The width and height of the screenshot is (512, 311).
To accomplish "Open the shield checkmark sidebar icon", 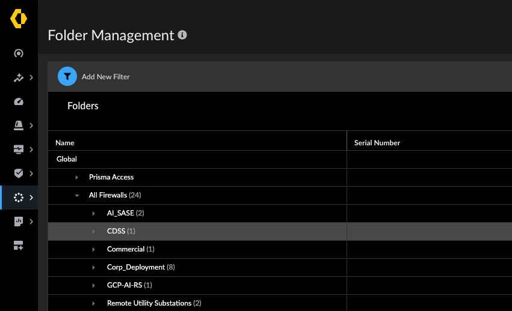I will tap(19, 173).
